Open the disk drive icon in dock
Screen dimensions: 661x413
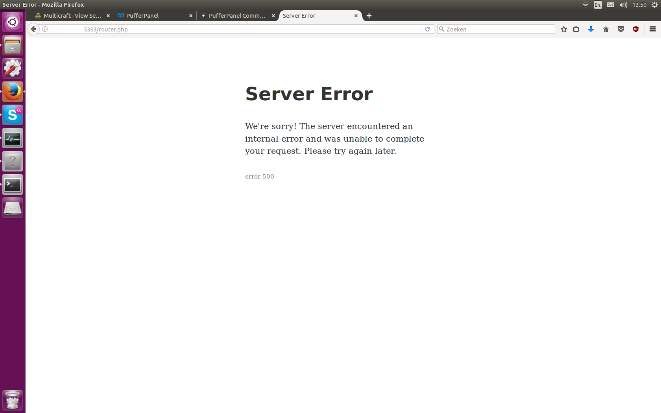click(x=13, y=208)
